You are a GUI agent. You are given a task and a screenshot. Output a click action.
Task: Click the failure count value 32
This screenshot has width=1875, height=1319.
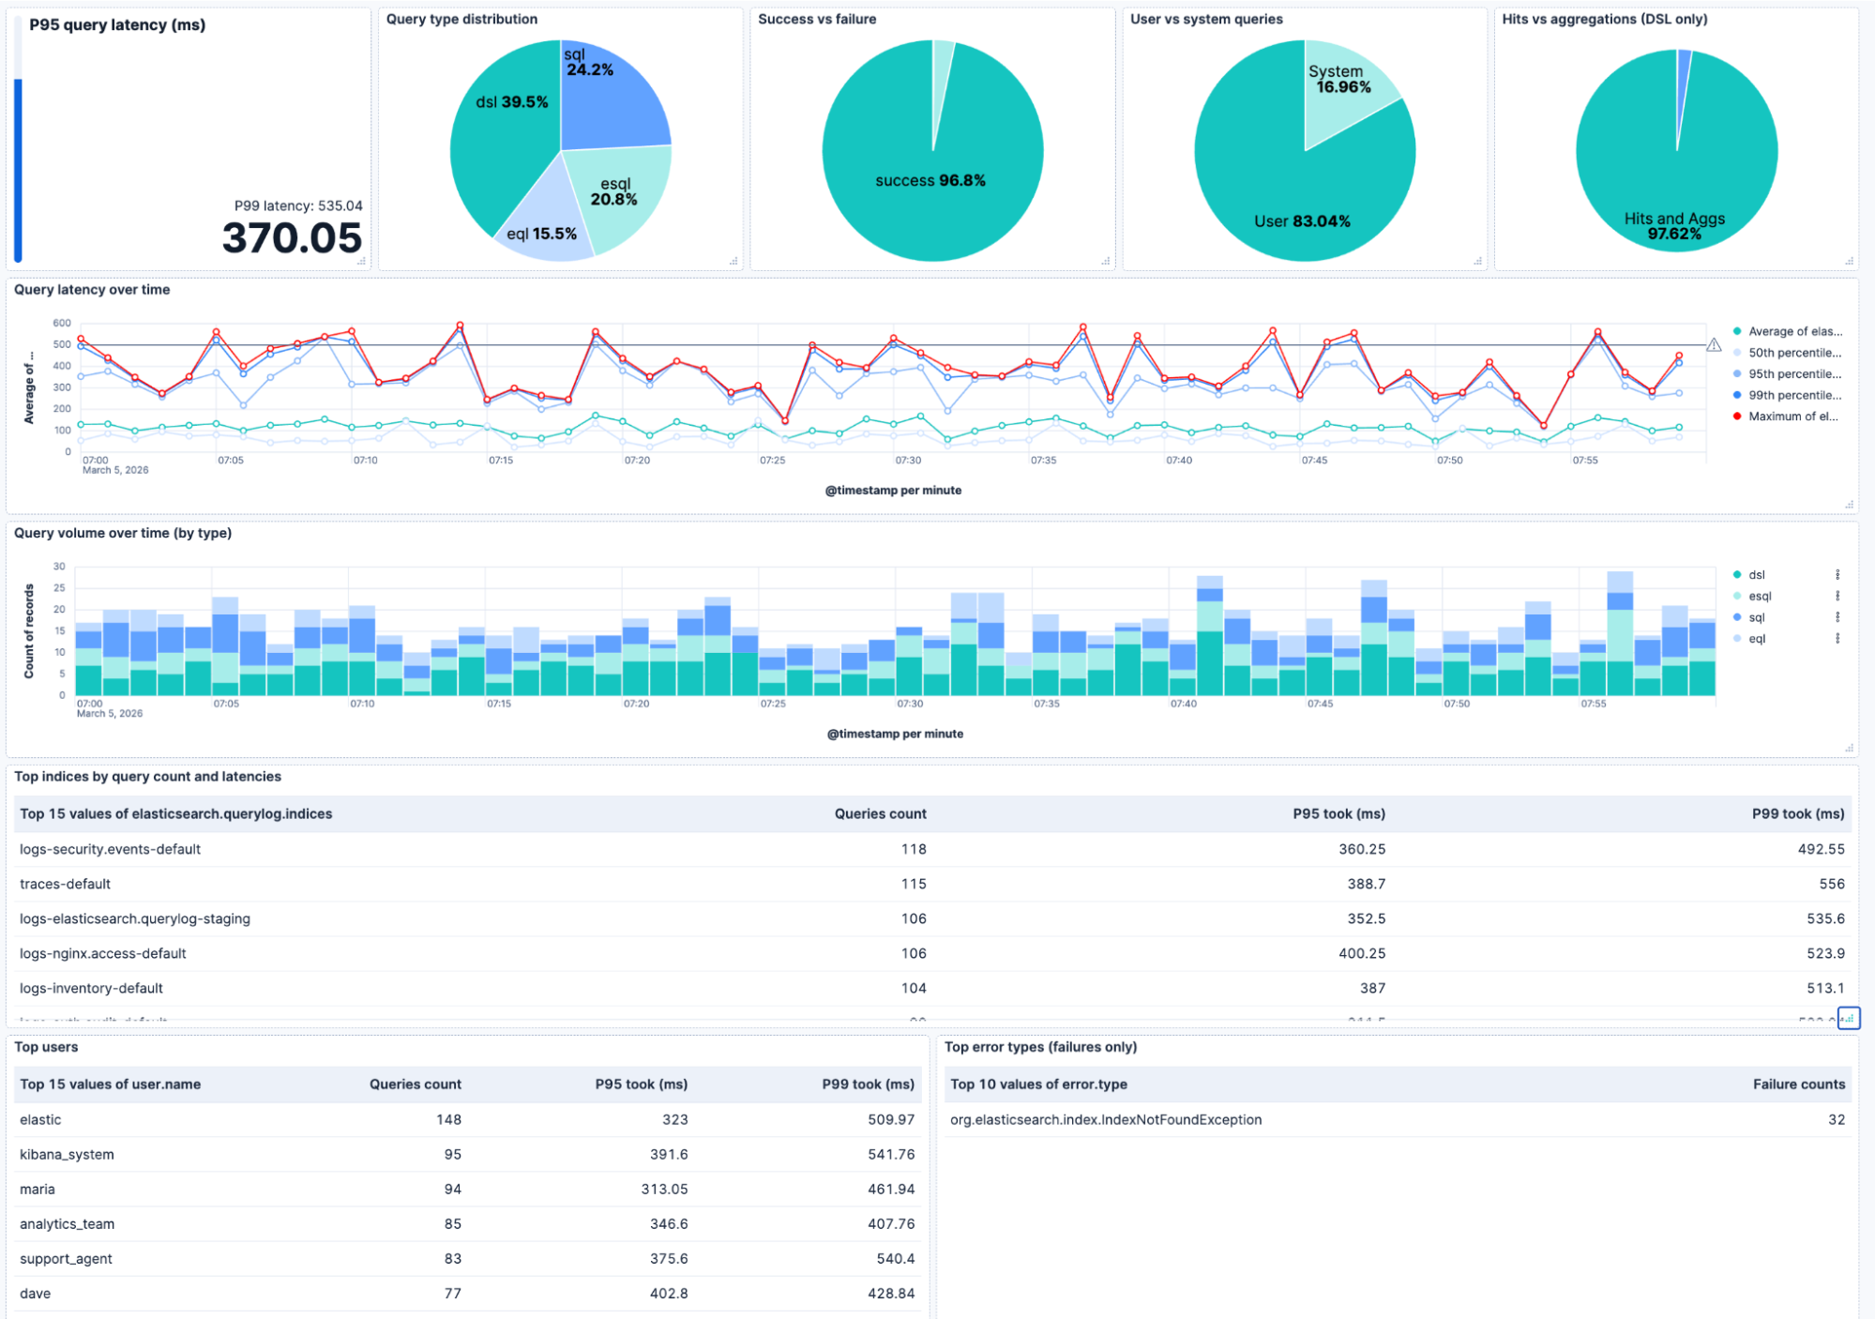[1836, 1119]
